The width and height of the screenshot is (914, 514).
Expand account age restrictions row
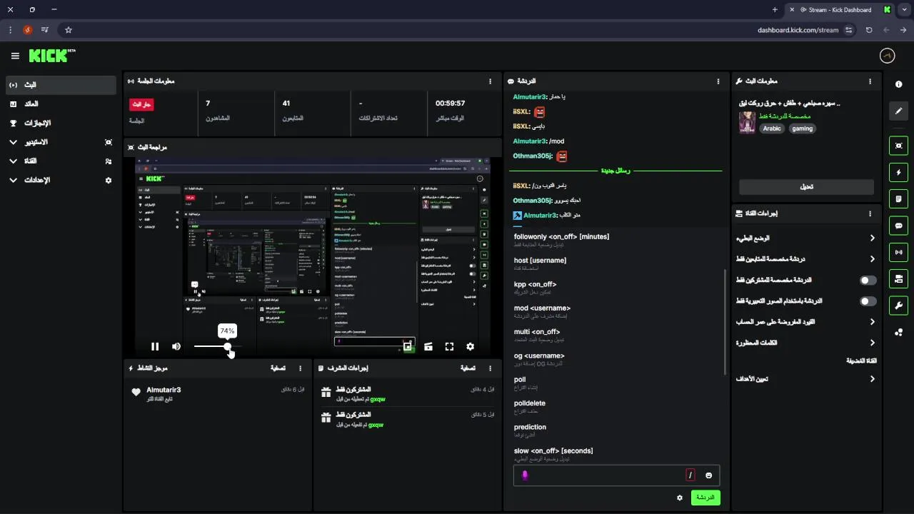click(x=806, y=322)
